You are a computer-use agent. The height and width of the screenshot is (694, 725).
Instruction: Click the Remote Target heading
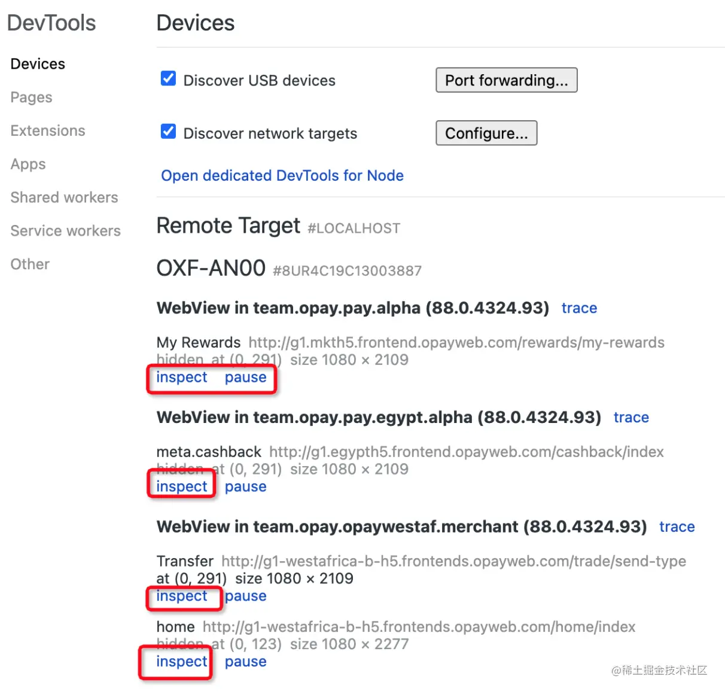point(228,226)
